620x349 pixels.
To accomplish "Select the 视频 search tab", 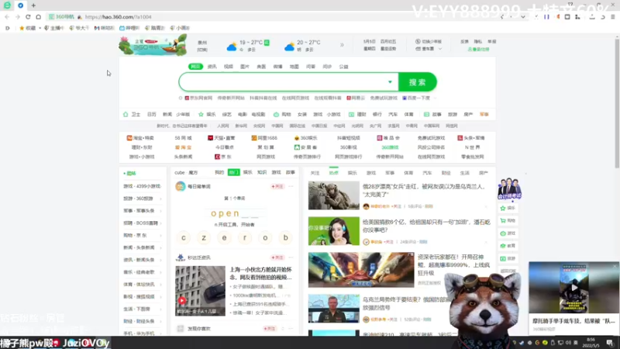I will coord(229,67).
